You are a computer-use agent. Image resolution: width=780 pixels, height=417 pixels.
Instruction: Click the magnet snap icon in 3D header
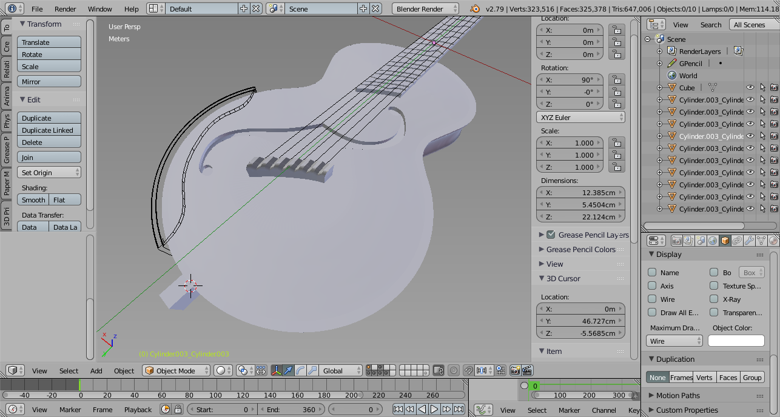(x=468, y=370)
